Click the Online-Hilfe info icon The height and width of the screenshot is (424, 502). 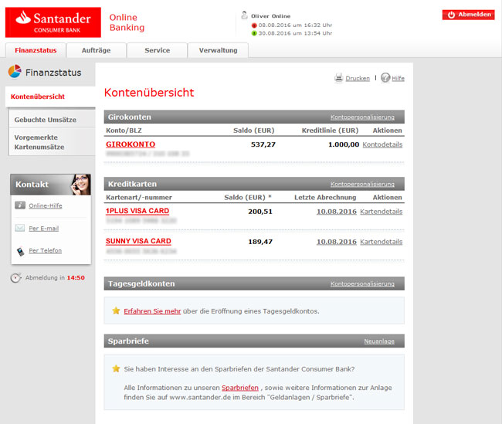coord(20,205)
